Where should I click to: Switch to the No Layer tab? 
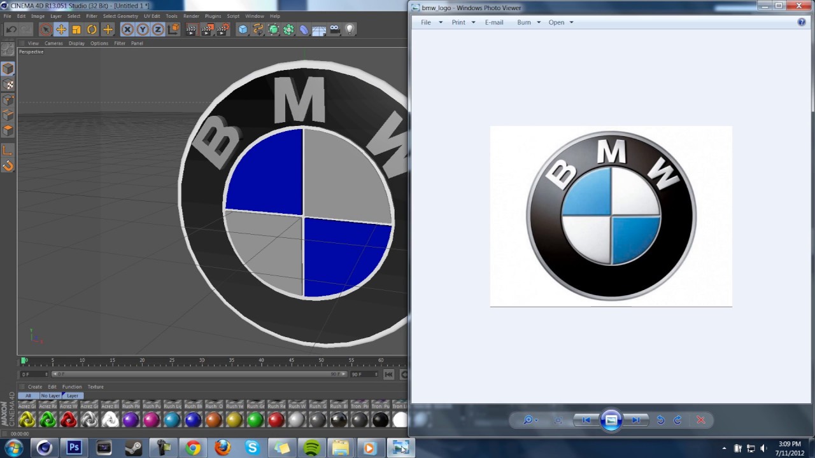(50, 396)
